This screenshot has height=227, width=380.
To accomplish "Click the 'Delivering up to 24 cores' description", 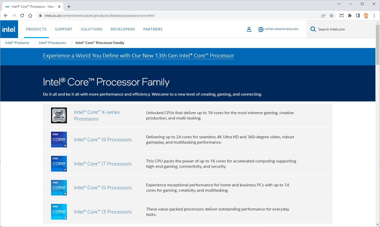I will 220,140.
